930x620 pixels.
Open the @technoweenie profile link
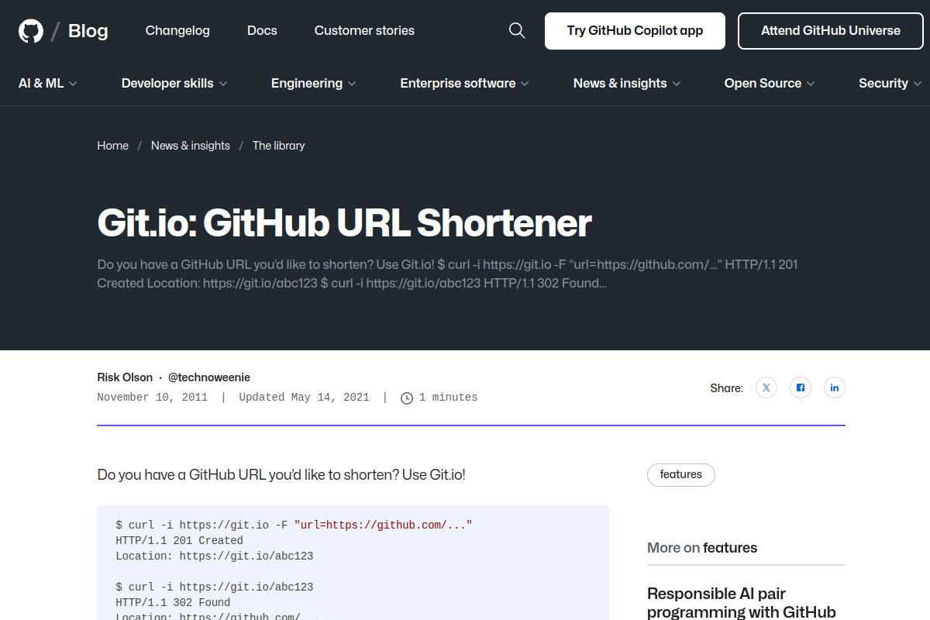tap(209, 377)
